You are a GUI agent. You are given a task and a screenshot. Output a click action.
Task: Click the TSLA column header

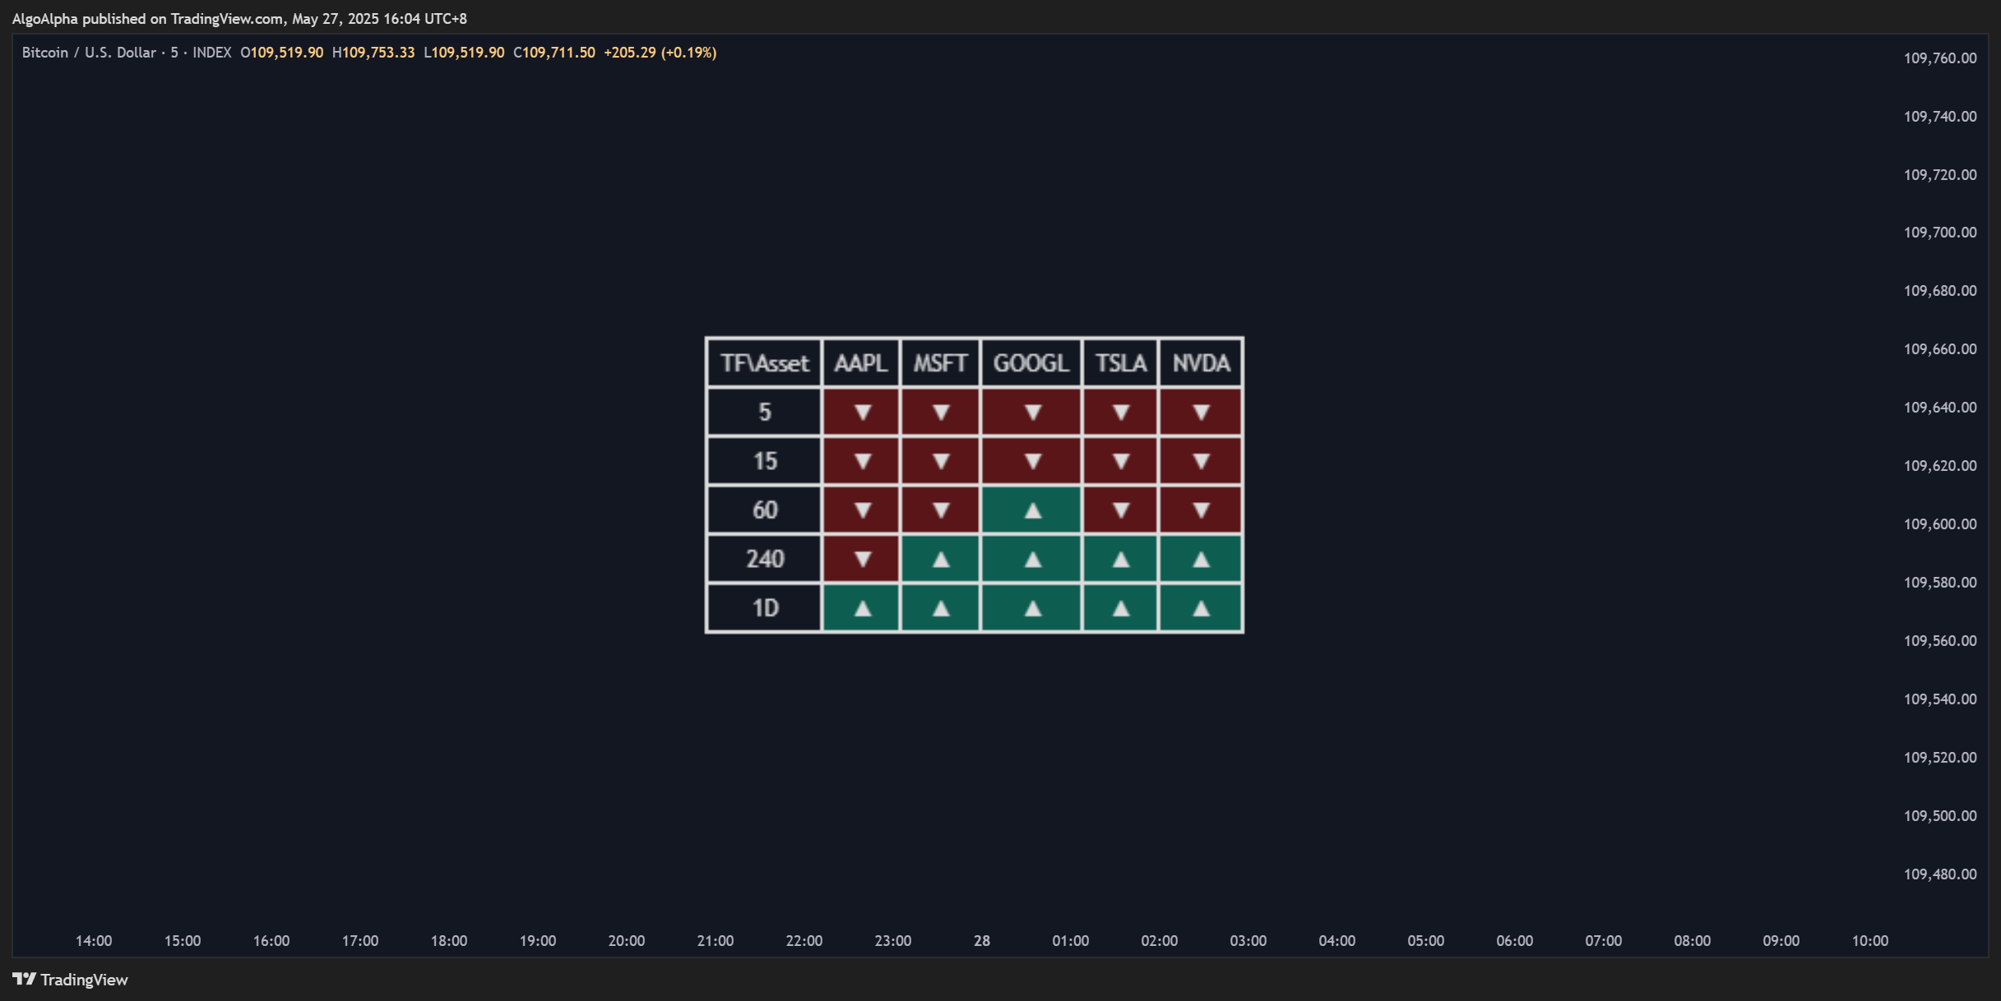point(1120,362)
